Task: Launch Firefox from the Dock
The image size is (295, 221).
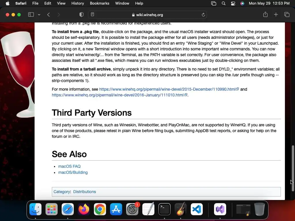Action: [84, 209]
